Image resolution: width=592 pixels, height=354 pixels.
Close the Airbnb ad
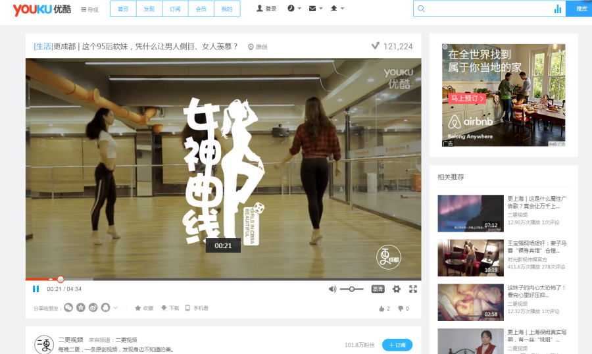pos(445,47)
